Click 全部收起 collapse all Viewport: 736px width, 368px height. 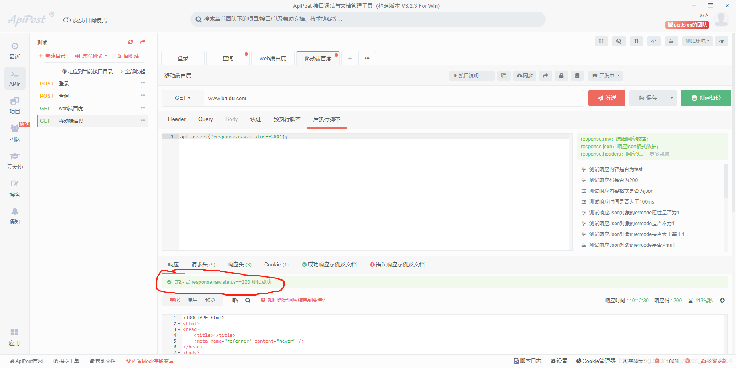click(x=133, y=72)
